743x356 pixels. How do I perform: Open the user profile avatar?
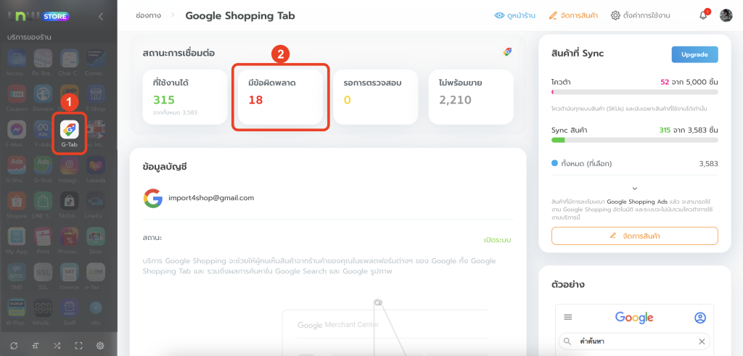pos(726,15)
